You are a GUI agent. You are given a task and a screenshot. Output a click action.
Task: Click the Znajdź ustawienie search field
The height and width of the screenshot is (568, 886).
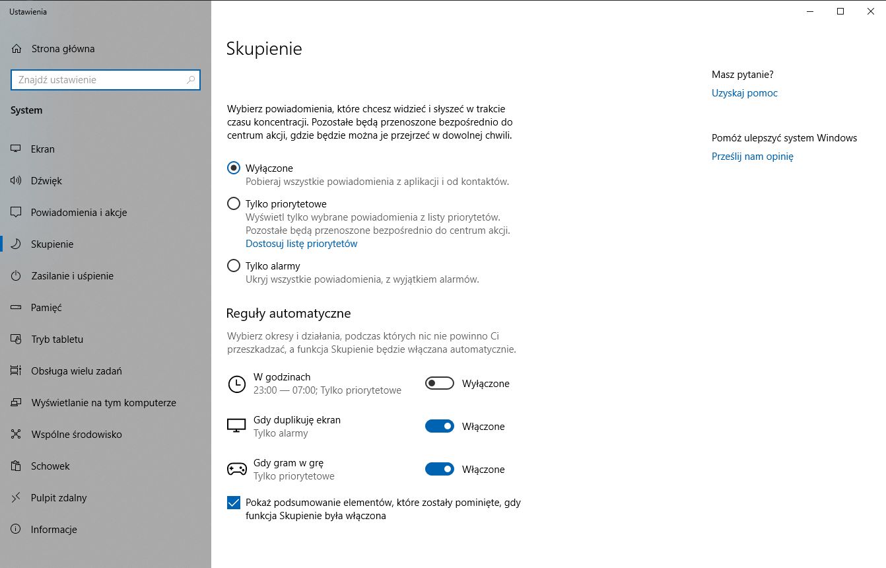[106, 79]
